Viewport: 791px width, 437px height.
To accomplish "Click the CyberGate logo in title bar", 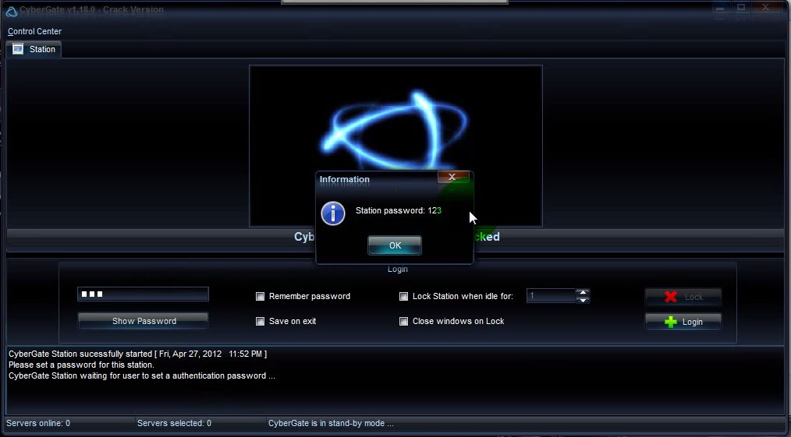I will tap(11, 11).
